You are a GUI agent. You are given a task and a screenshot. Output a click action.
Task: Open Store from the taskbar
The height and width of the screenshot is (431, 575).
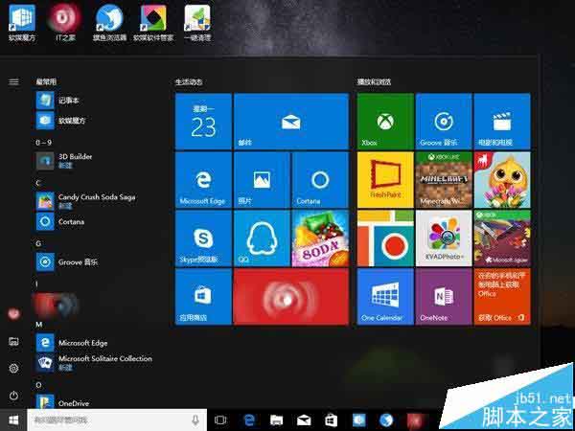click(331, 420)
